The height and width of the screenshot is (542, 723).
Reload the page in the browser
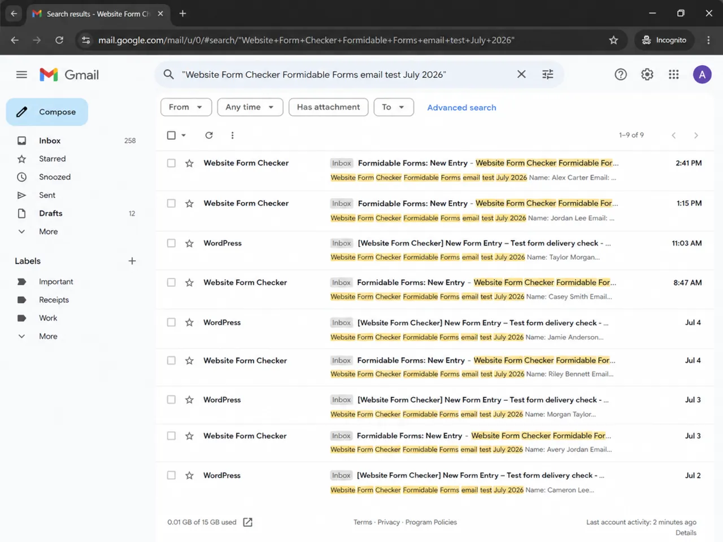[59, 40]
